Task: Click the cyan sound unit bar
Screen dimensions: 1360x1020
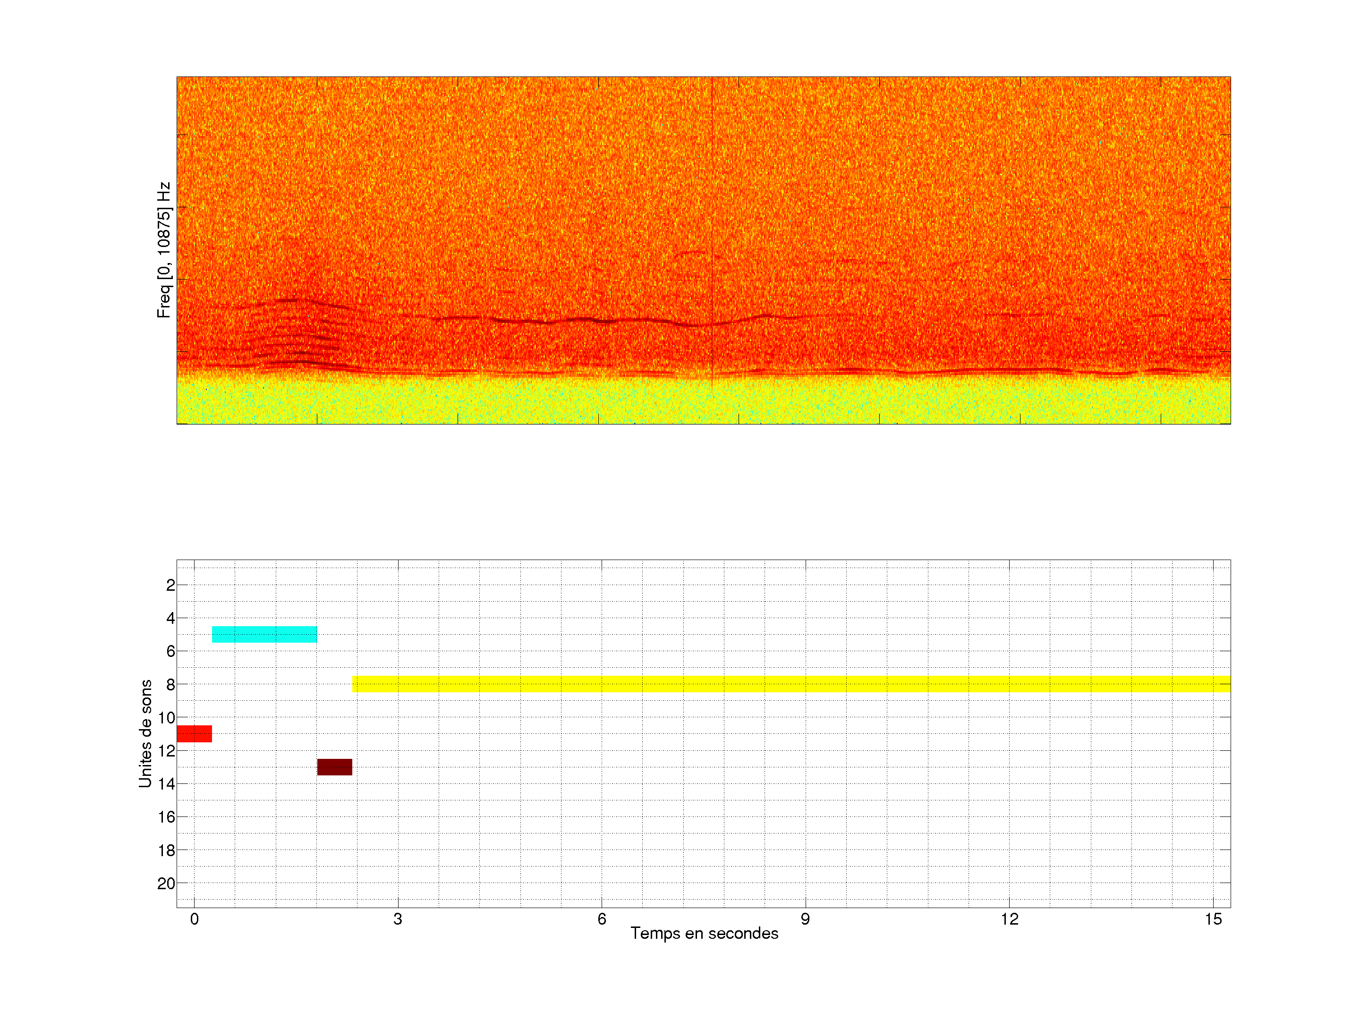Action: pyautogui.click(x=264, y=634)
